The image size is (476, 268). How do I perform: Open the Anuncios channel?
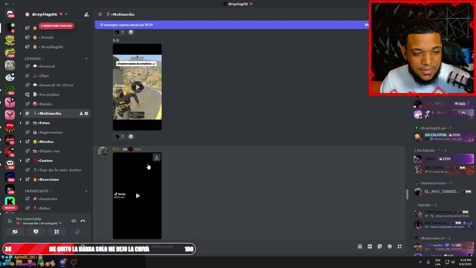point(57,199)
